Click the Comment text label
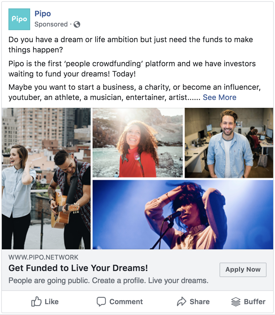This screenshot has width=275, height=315. (126, 301)
